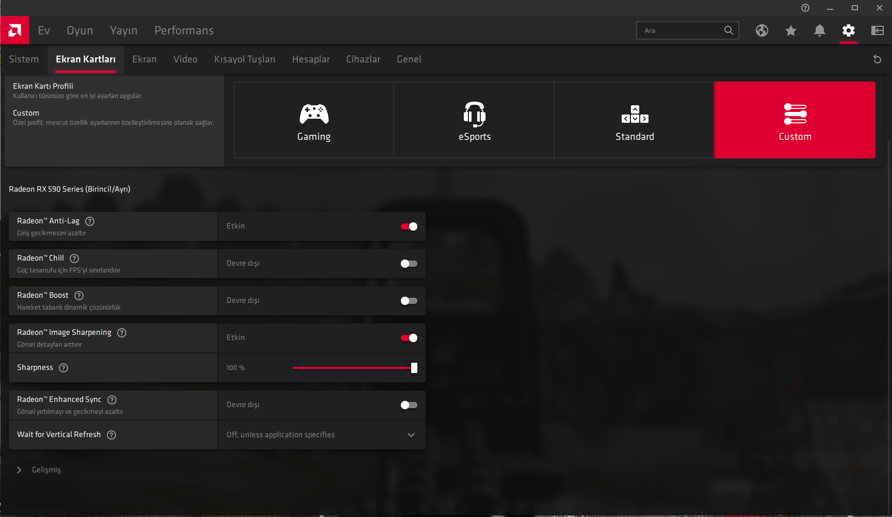
Task: Show help for Radeon Chill
Action: click(74, 258)
